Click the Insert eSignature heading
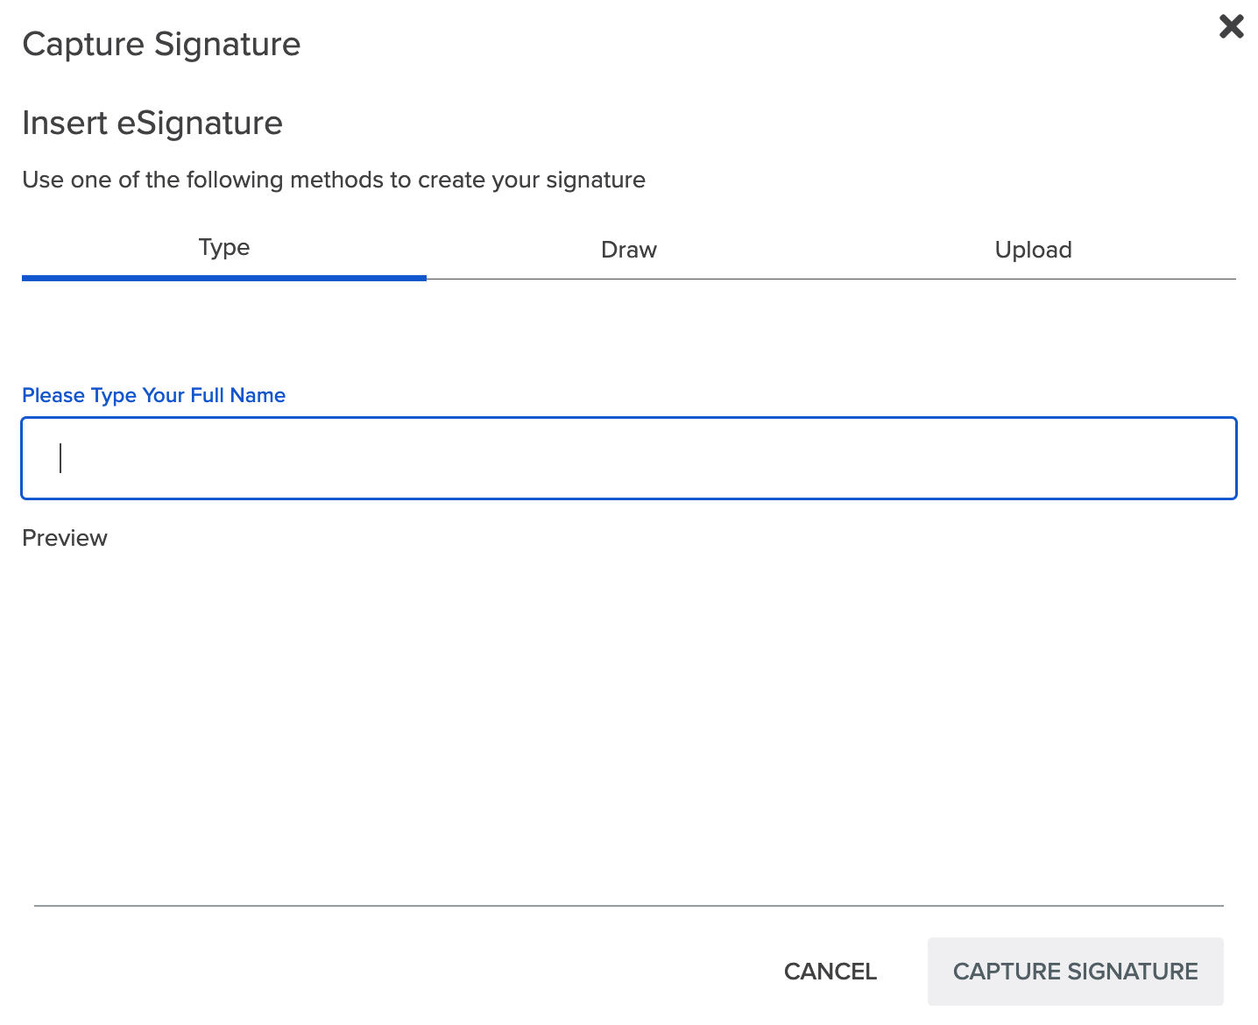Image resolution: width=1258 pixels, height=1025 pixels. (152, 123)
